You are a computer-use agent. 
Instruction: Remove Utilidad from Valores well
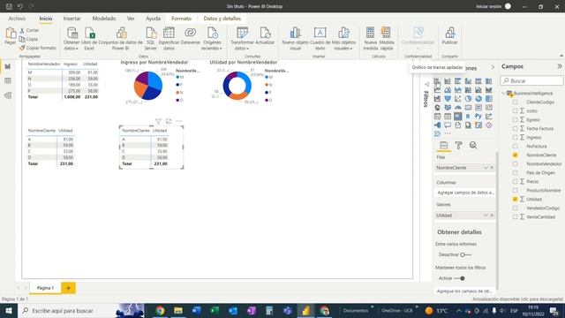492,216
